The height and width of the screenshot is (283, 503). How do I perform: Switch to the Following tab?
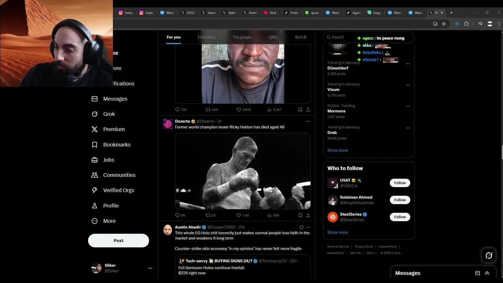pos(206,37)
